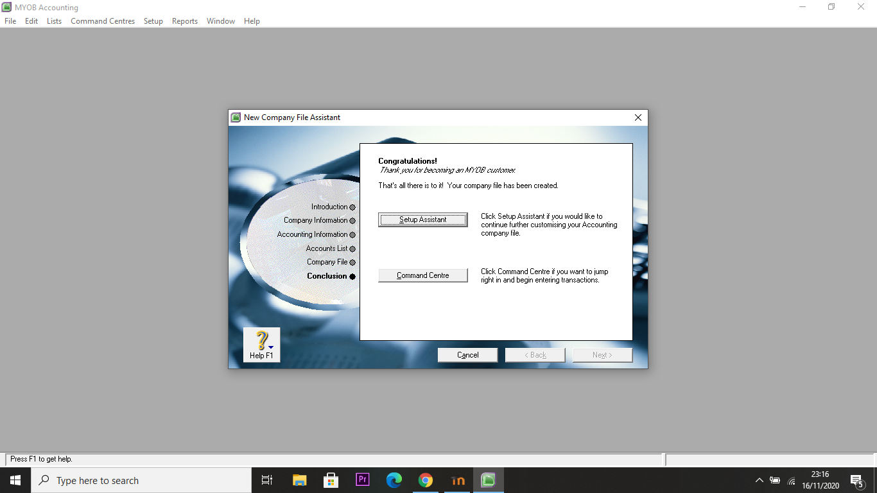
Task: Close the MYOB Accounting window
Action: pos(861,7)
